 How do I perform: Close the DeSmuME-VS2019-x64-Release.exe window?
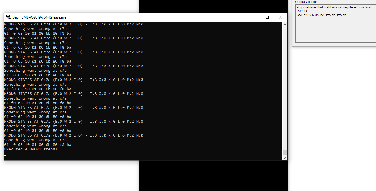(281, 17)
